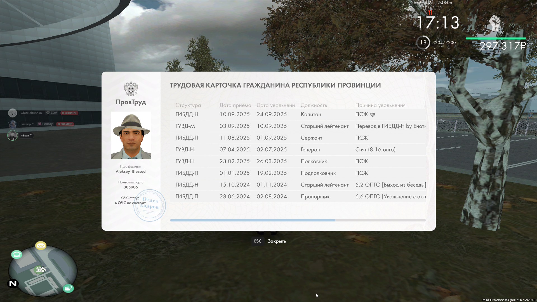
Task: Click the лёша voice chat avatar
Action: 13,135
